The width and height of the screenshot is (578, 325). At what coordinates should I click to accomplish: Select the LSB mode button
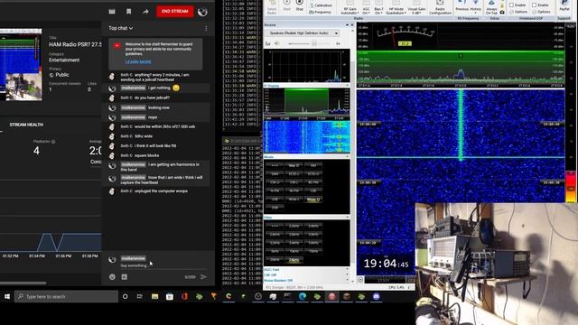pos(313,190)
